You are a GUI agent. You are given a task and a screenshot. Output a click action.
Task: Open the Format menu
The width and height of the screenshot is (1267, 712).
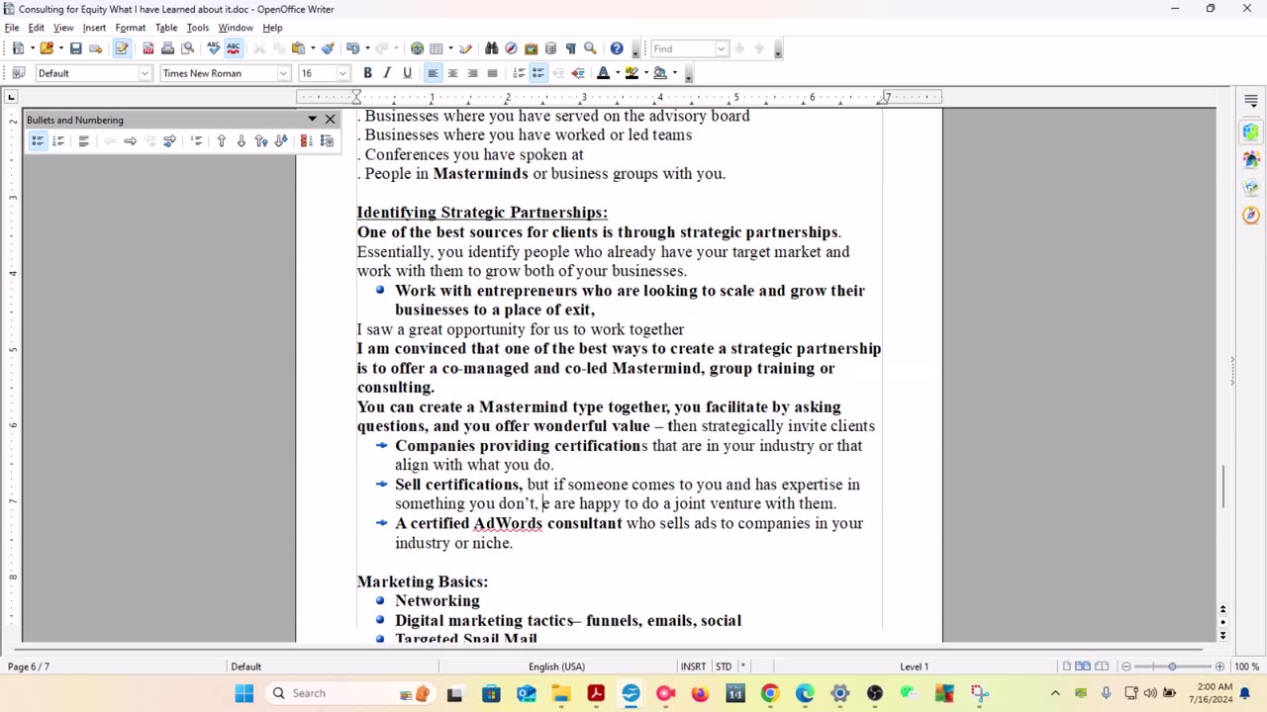130,28
